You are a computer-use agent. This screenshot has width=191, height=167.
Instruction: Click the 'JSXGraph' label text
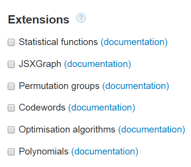coord(40,64)
